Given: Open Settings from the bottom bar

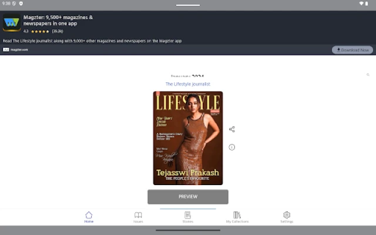Looking at the screenshot, I should [287, 217].
